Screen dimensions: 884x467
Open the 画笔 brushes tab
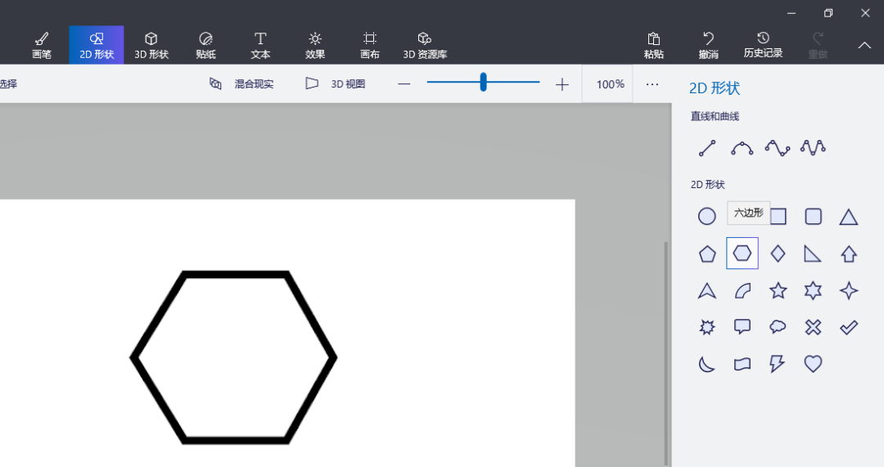(42, 45)
